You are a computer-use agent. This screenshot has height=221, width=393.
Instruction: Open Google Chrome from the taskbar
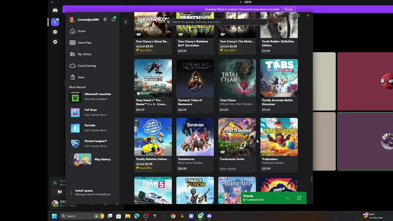coord(173,216)
